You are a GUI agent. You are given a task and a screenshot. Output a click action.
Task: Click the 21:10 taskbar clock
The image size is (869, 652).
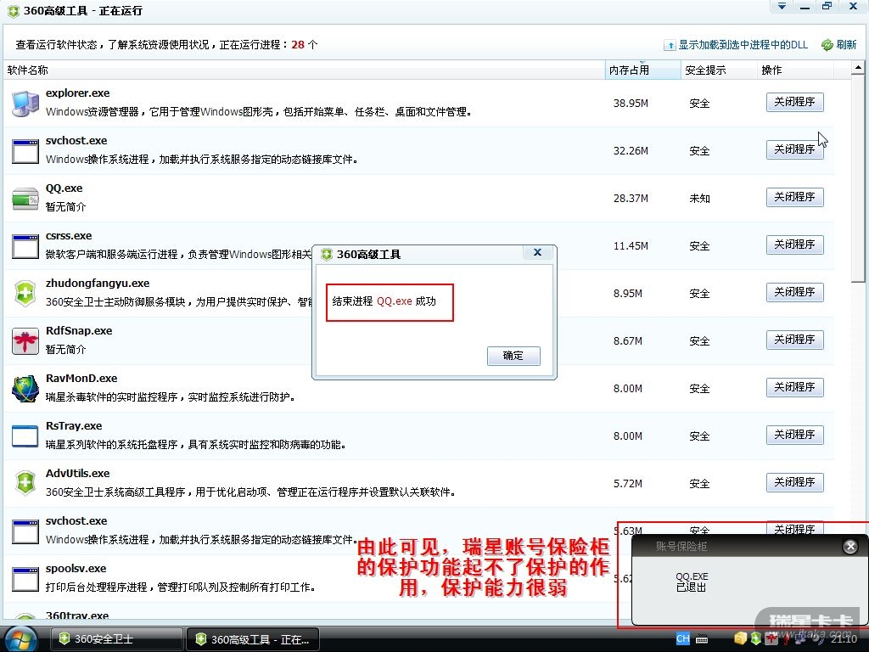pyautogui.click(x=844, y=639)
